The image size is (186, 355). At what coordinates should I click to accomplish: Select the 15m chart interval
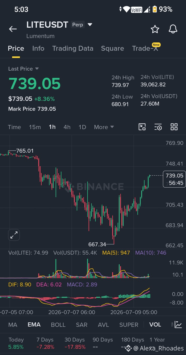35,127
